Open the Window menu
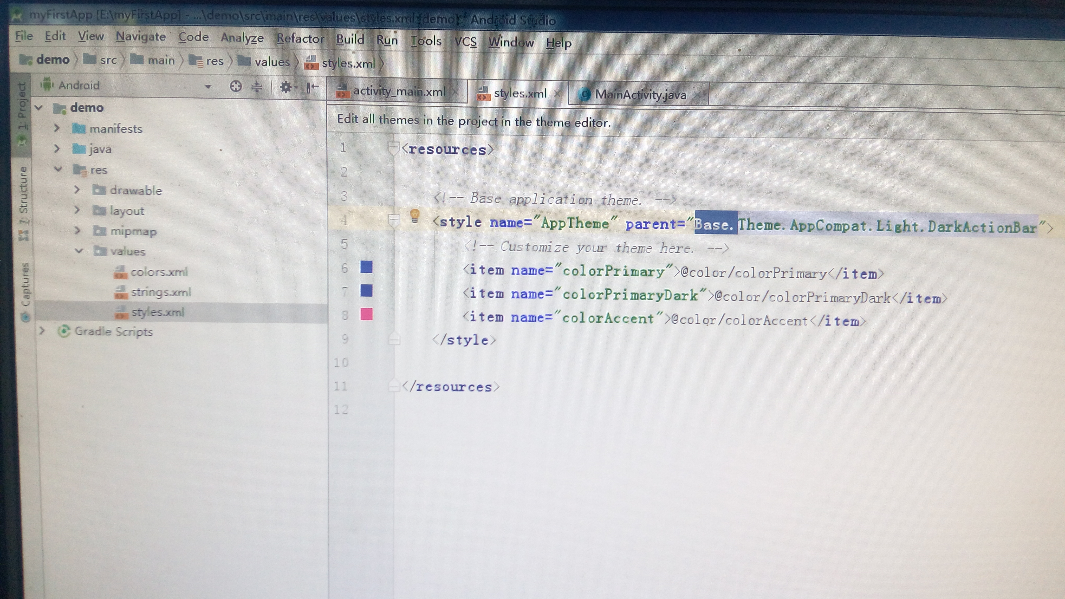Screen dimensions: 1065x599 pyautogui.click(x=511, y=42)
